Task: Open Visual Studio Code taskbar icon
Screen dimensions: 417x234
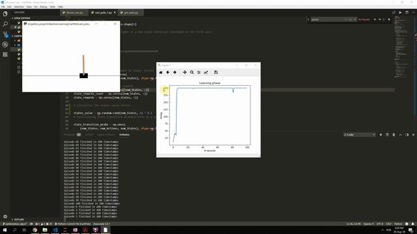Action: [x=55, y=230]
